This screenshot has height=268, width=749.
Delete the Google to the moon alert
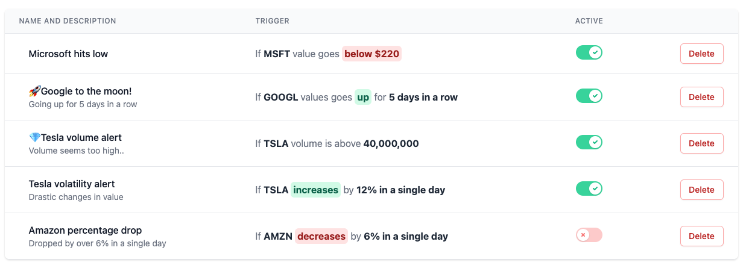click(x=701, y=97)
